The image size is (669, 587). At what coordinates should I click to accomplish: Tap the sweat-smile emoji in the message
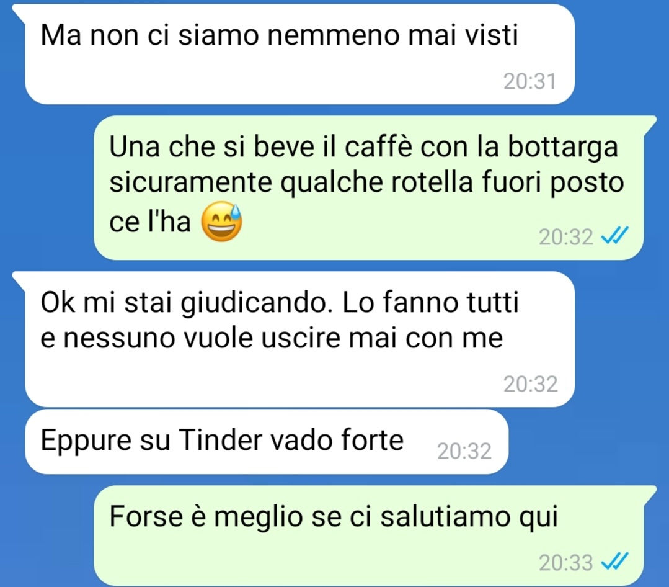(221, 221)
